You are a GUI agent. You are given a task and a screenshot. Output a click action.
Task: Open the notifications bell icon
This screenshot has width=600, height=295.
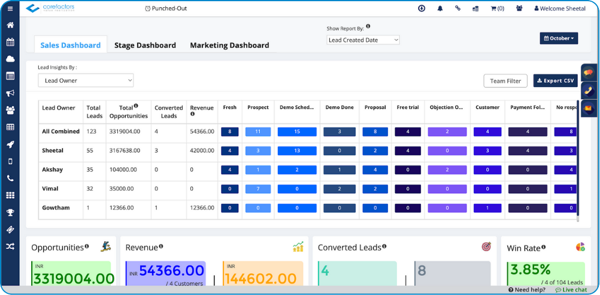point(440,9)
